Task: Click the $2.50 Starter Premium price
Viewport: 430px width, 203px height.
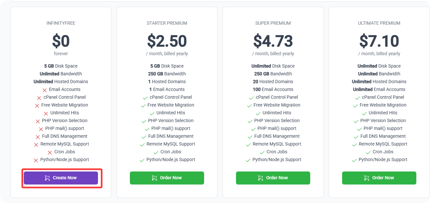Action: click(167, 41)
